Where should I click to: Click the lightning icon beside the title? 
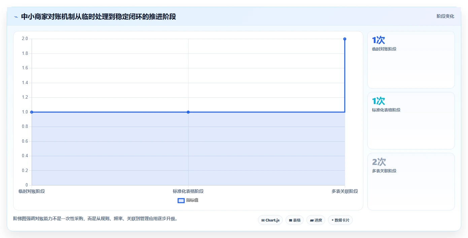pos(16,16)
